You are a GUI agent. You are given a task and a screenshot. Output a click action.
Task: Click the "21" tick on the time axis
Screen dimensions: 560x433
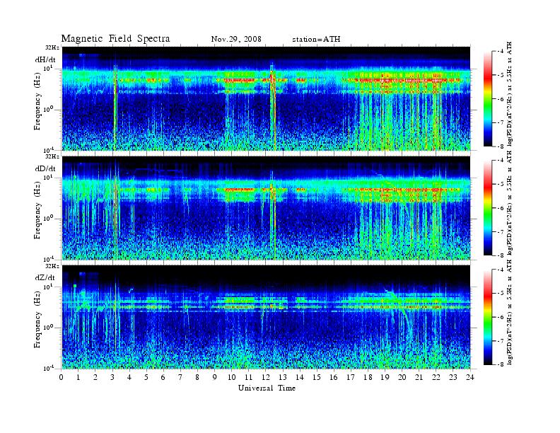(x=419, y=377)
